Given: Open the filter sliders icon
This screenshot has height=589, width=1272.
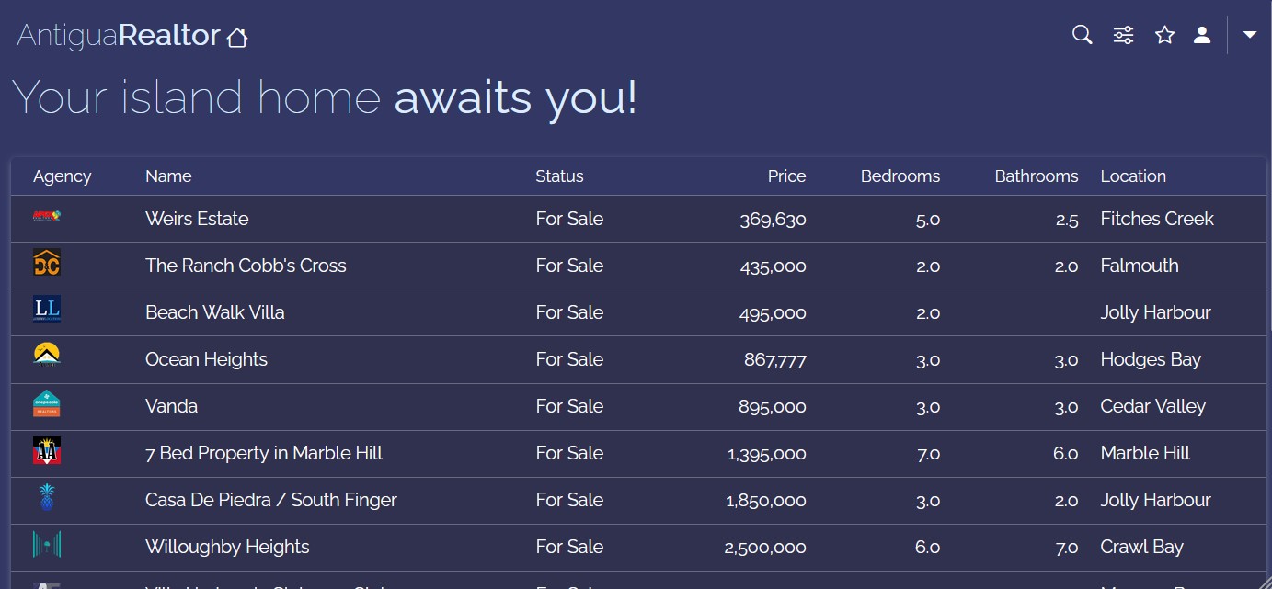Looking at the screenshot, I should [x=1123, y=35].
